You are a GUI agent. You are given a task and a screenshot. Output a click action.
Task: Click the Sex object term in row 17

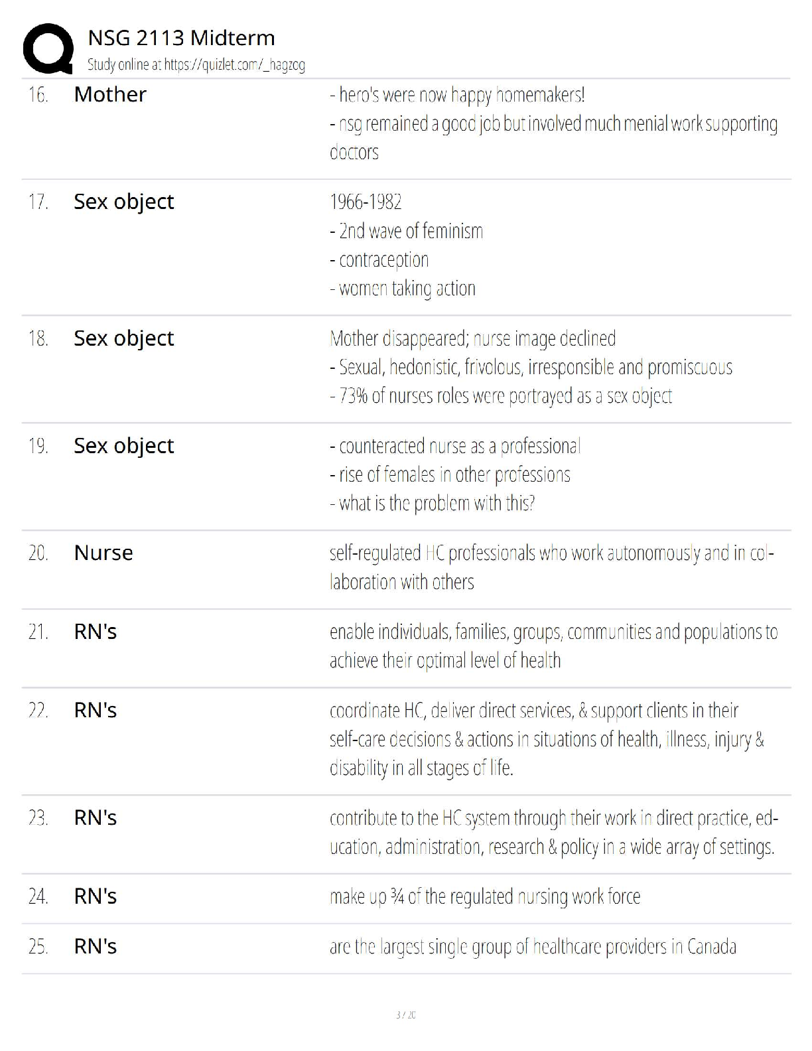point(124,202)
